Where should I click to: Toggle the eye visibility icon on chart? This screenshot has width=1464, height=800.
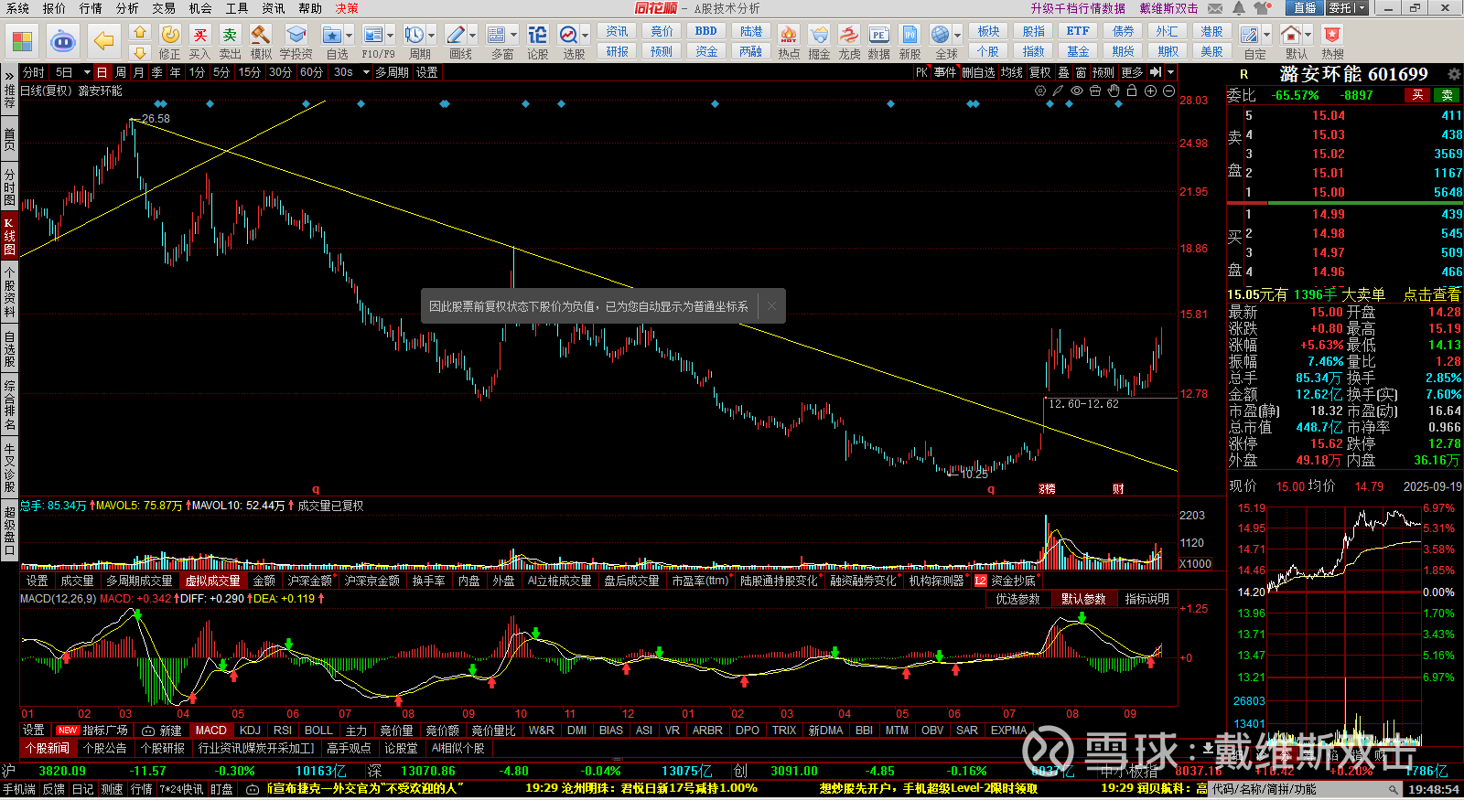point(1077,91)
